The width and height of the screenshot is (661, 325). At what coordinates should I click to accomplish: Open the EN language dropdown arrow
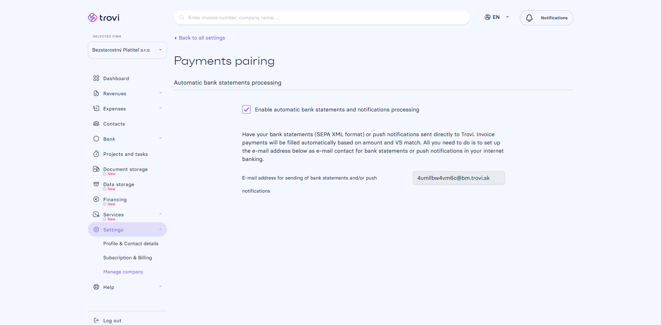507,17
